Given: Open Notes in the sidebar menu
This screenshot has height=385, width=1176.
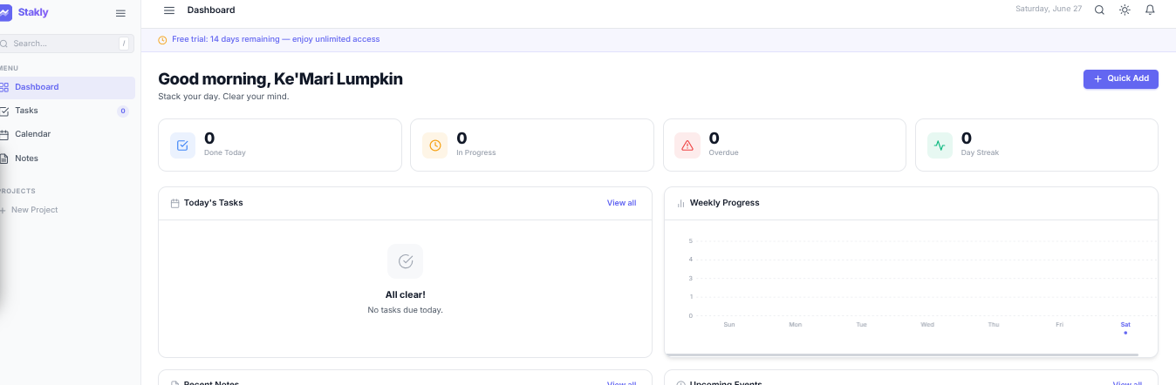Looking at the screenshot, I should (x=66, y=159).
